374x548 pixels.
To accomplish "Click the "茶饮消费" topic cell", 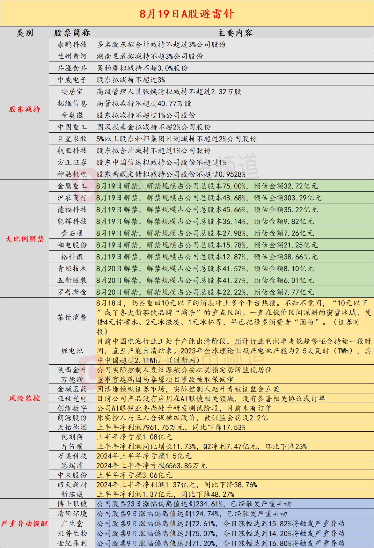I will coord(72,317).
